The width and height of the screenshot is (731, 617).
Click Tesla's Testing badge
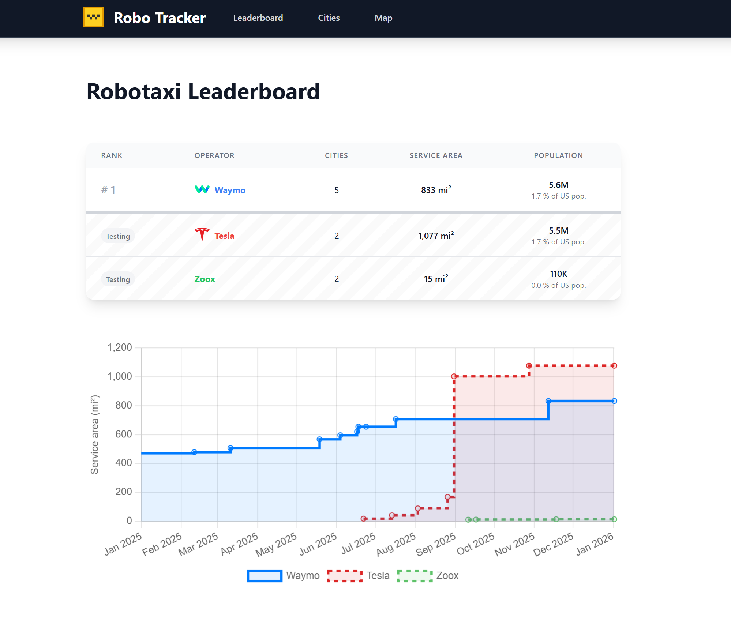(118, 236)
